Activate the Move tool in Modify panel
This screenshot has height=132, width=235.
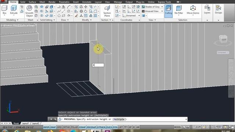point(86,7)
